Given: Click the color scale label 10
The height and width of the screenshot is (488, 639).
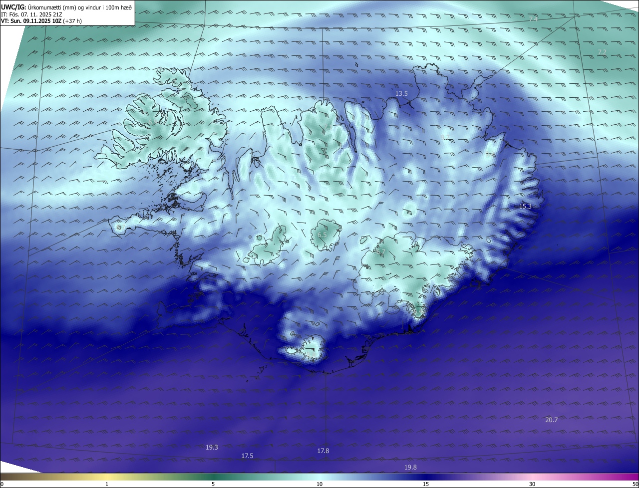Looking at the screenshot, I should pos(319,484).
